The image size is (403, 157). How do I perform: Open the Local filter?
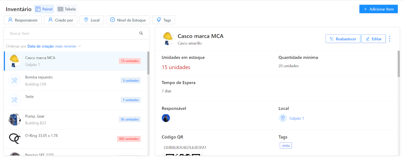tap(92, 20)
